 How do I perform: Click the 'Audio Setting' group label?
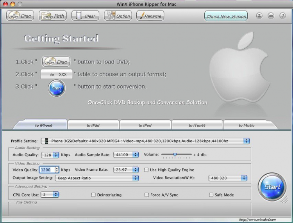pos(27,148)
